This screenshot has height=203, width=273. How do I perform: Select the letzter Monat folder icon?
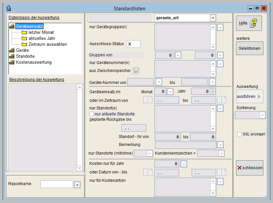(x=24, y=33)
